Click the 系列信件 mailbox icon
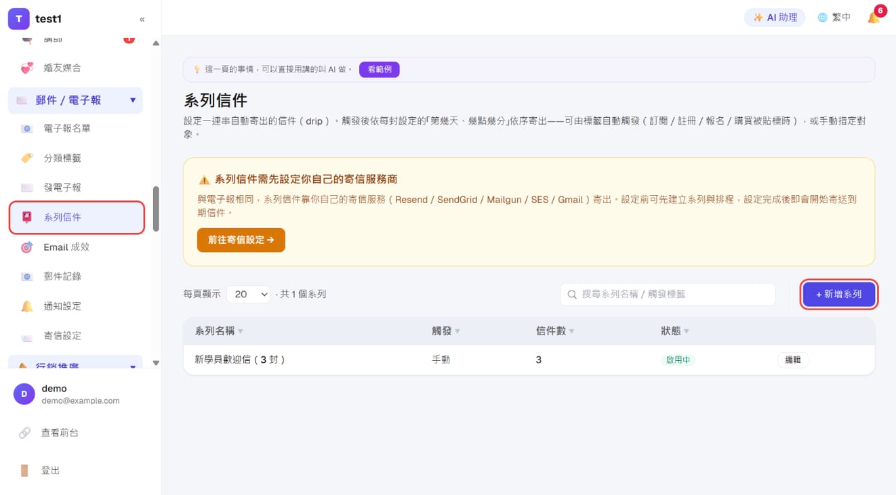896x495 pixels. (x=27, y=217)
